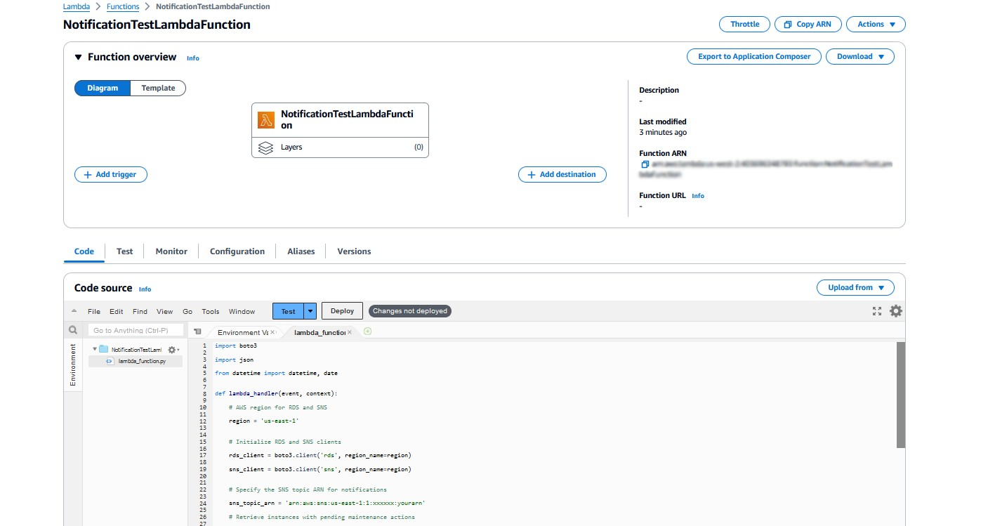Switch to the Versions tab
The width and height of the screenshot is (988, 526).
354,251
